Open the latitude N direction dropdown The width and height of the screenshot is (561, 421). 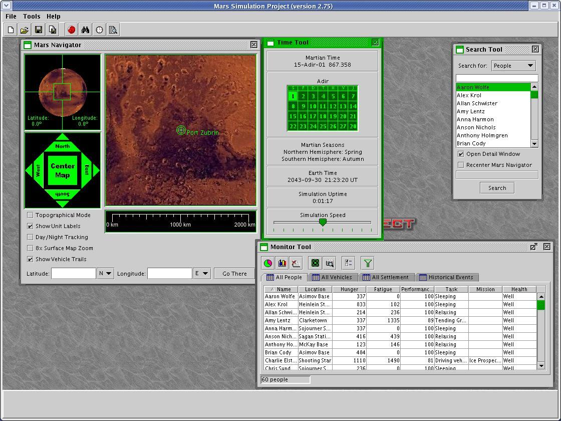pyautogui.click(x=105, y=273)
